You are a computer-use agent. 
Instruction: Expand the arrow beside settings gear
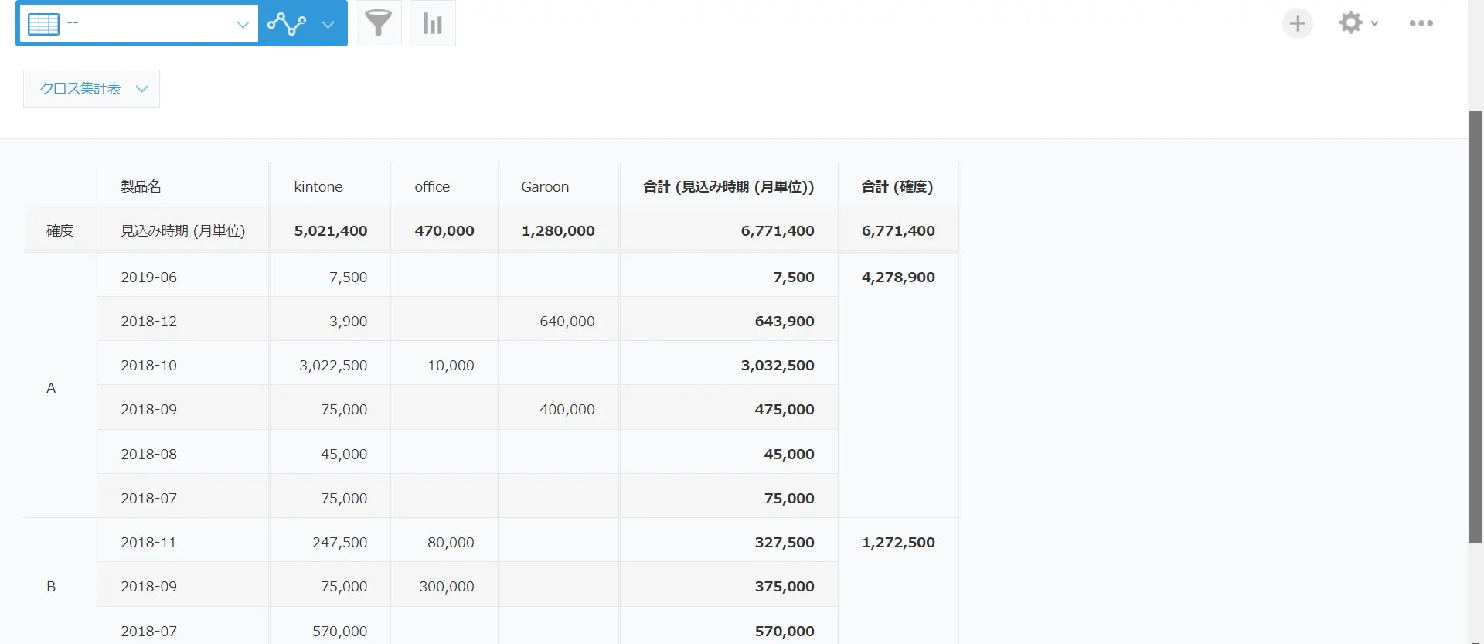click(x=1375, y=23)
